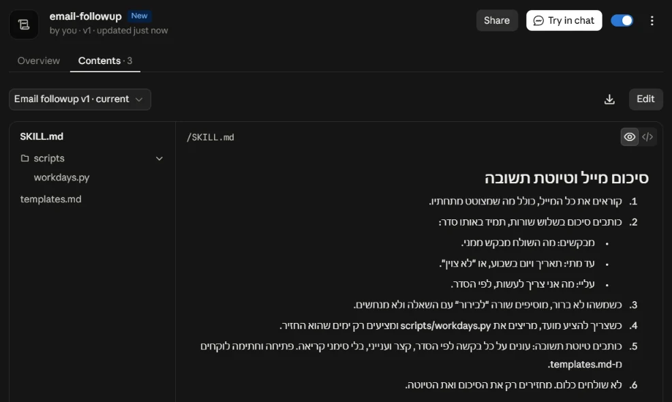Click the bullet line starting 'מבקשים'
Image resolution: width=672 pixels, height=402 pixels.
[528, 243]
